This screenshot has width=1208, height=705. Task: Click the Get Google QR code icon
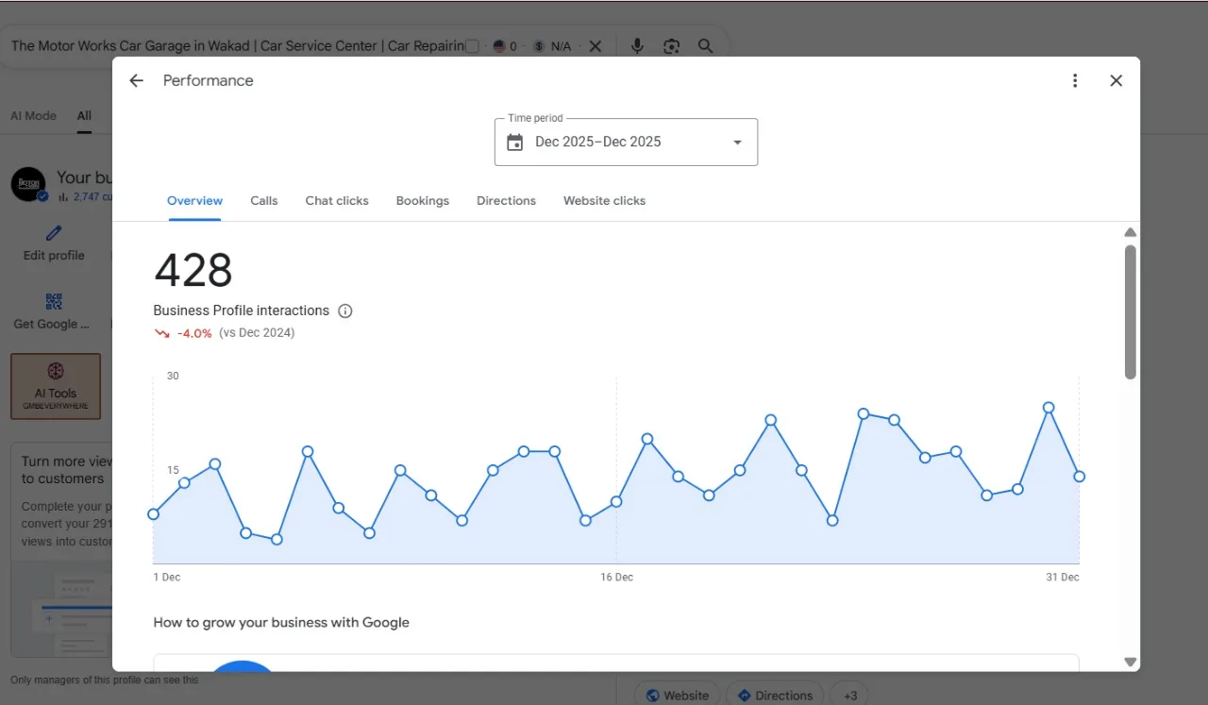point(54,302)
